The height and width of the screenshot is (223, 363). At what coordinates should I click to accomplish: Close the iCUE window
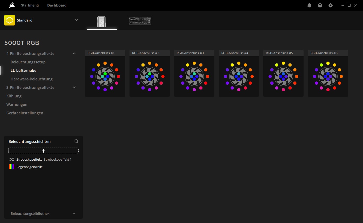coord(356,5)
